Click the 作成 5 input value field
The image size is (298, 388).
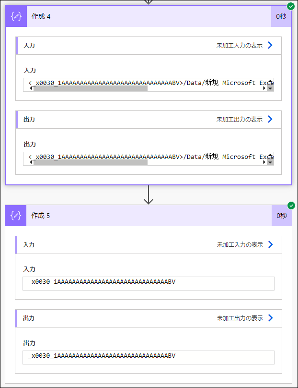pos(149,283)
